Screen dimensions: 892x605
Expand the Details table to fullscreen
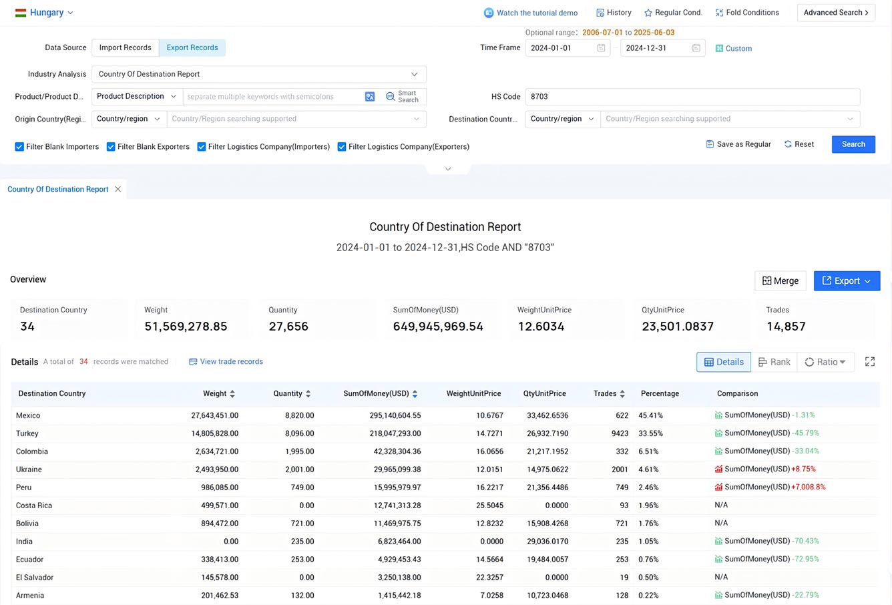(870, 361)
